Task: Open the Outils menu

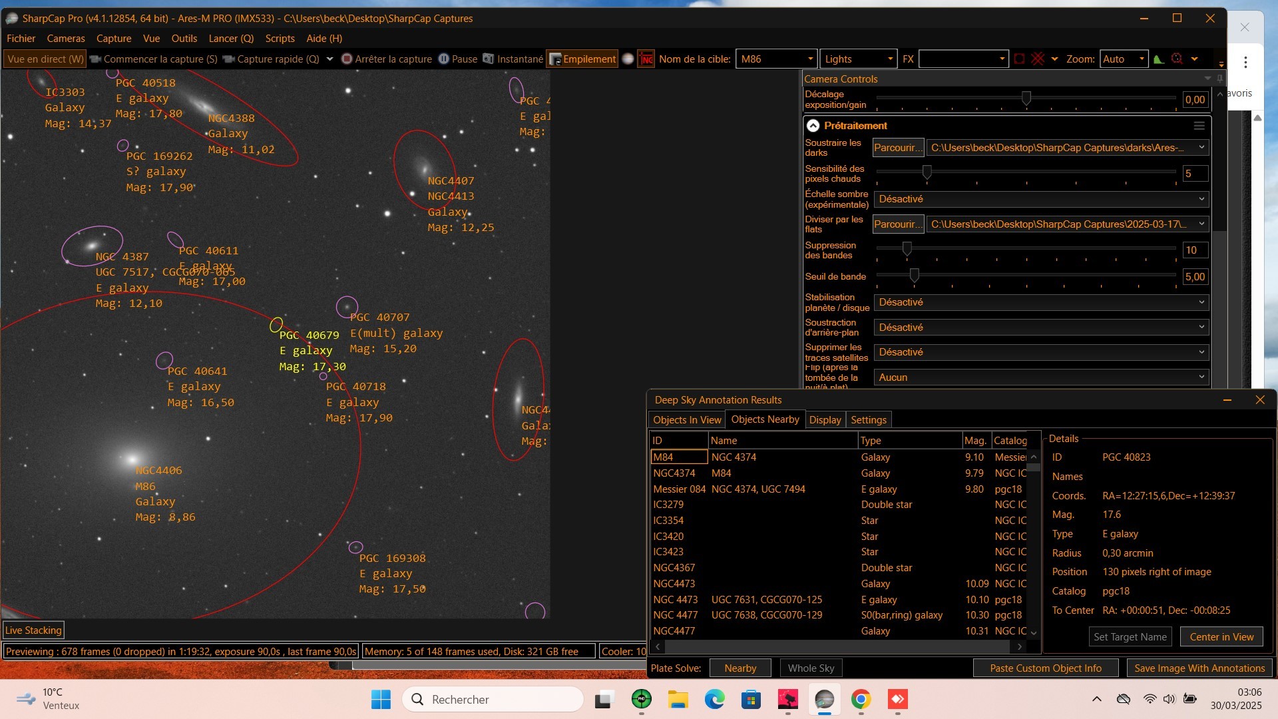Action: click(184, 39)
